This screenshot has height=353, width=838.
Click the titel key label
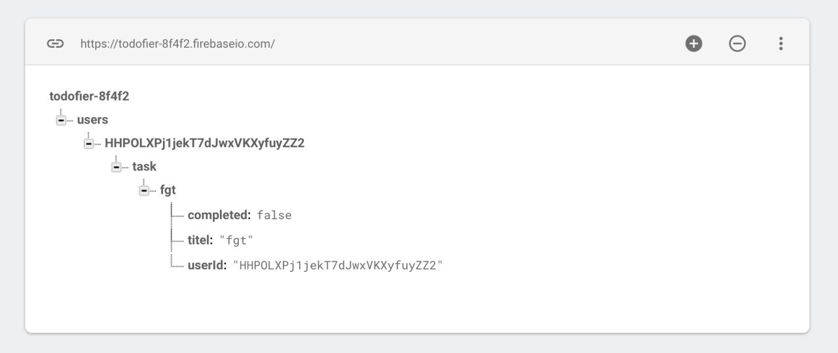coord(200,240)
